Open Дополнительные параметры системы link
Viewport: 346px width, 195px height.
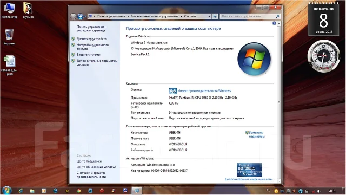coord(97,63)
